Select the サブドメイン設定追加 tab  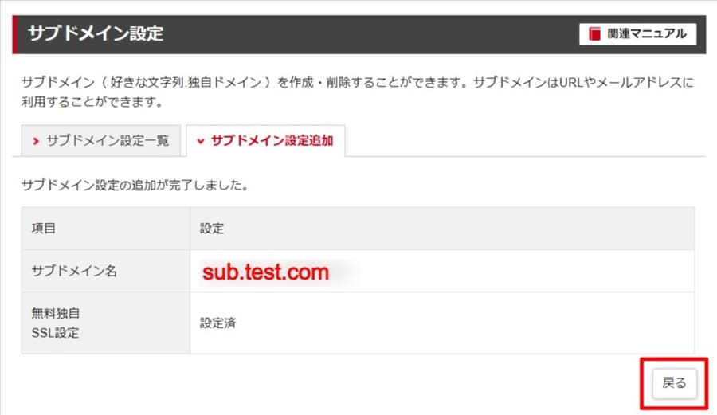coord(265,141)
